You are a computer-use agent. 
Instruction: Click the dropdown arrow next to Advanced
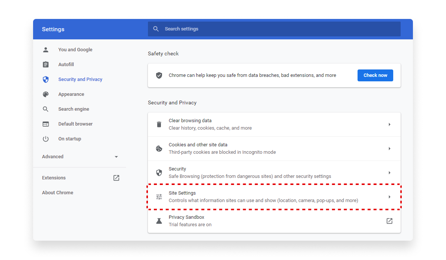[x=116, y=157]
